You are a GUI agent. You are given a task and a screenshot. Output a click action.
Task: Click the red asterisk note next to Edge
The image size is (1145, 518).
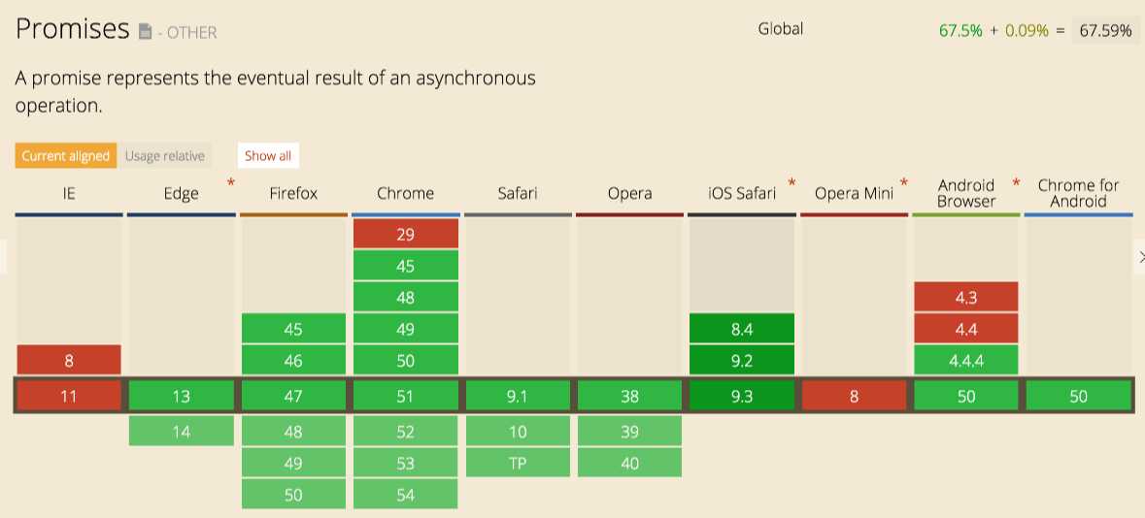[x=231, y=182]
